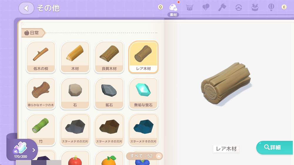Viewport: 294px width, 165px height.
Task: Select the axe tools category
Action: click(222, 8)
